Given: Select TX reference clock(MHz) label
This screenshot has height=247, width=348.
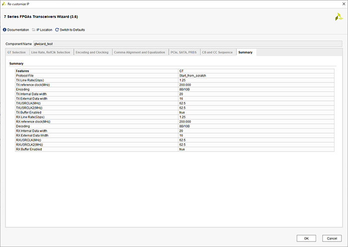Looking at the screenshot, I should pyautogui.click(x=33, y=85).
